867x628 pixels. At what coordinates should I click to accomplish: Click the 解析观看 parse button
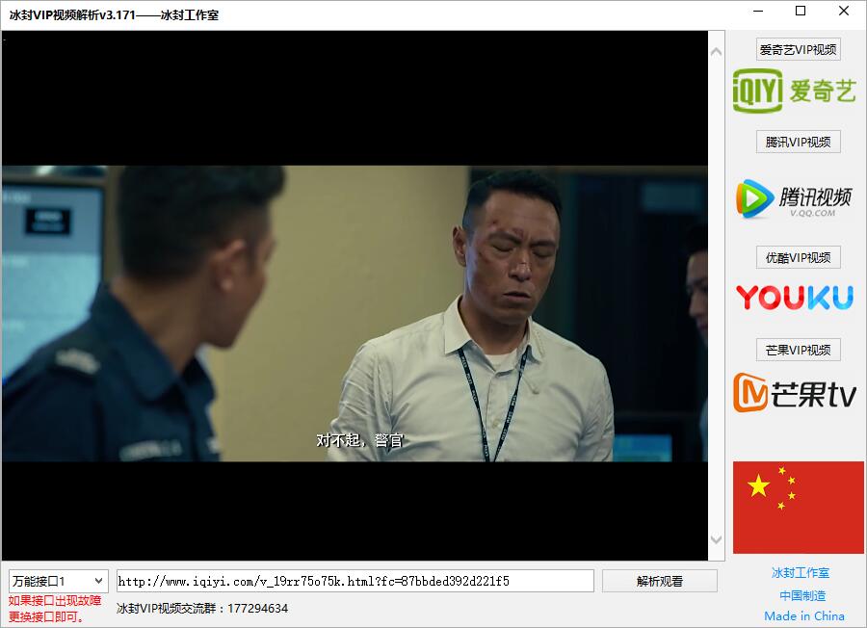[660, 581]
